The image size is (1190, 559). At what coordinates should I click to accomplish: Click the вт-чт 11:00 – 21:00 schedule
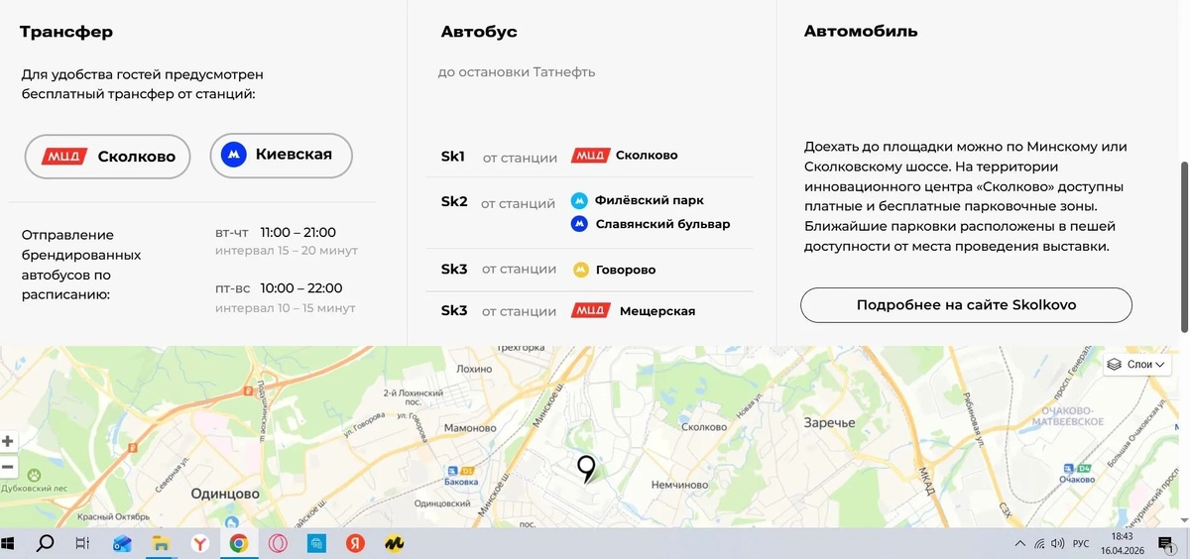[276, 232]
